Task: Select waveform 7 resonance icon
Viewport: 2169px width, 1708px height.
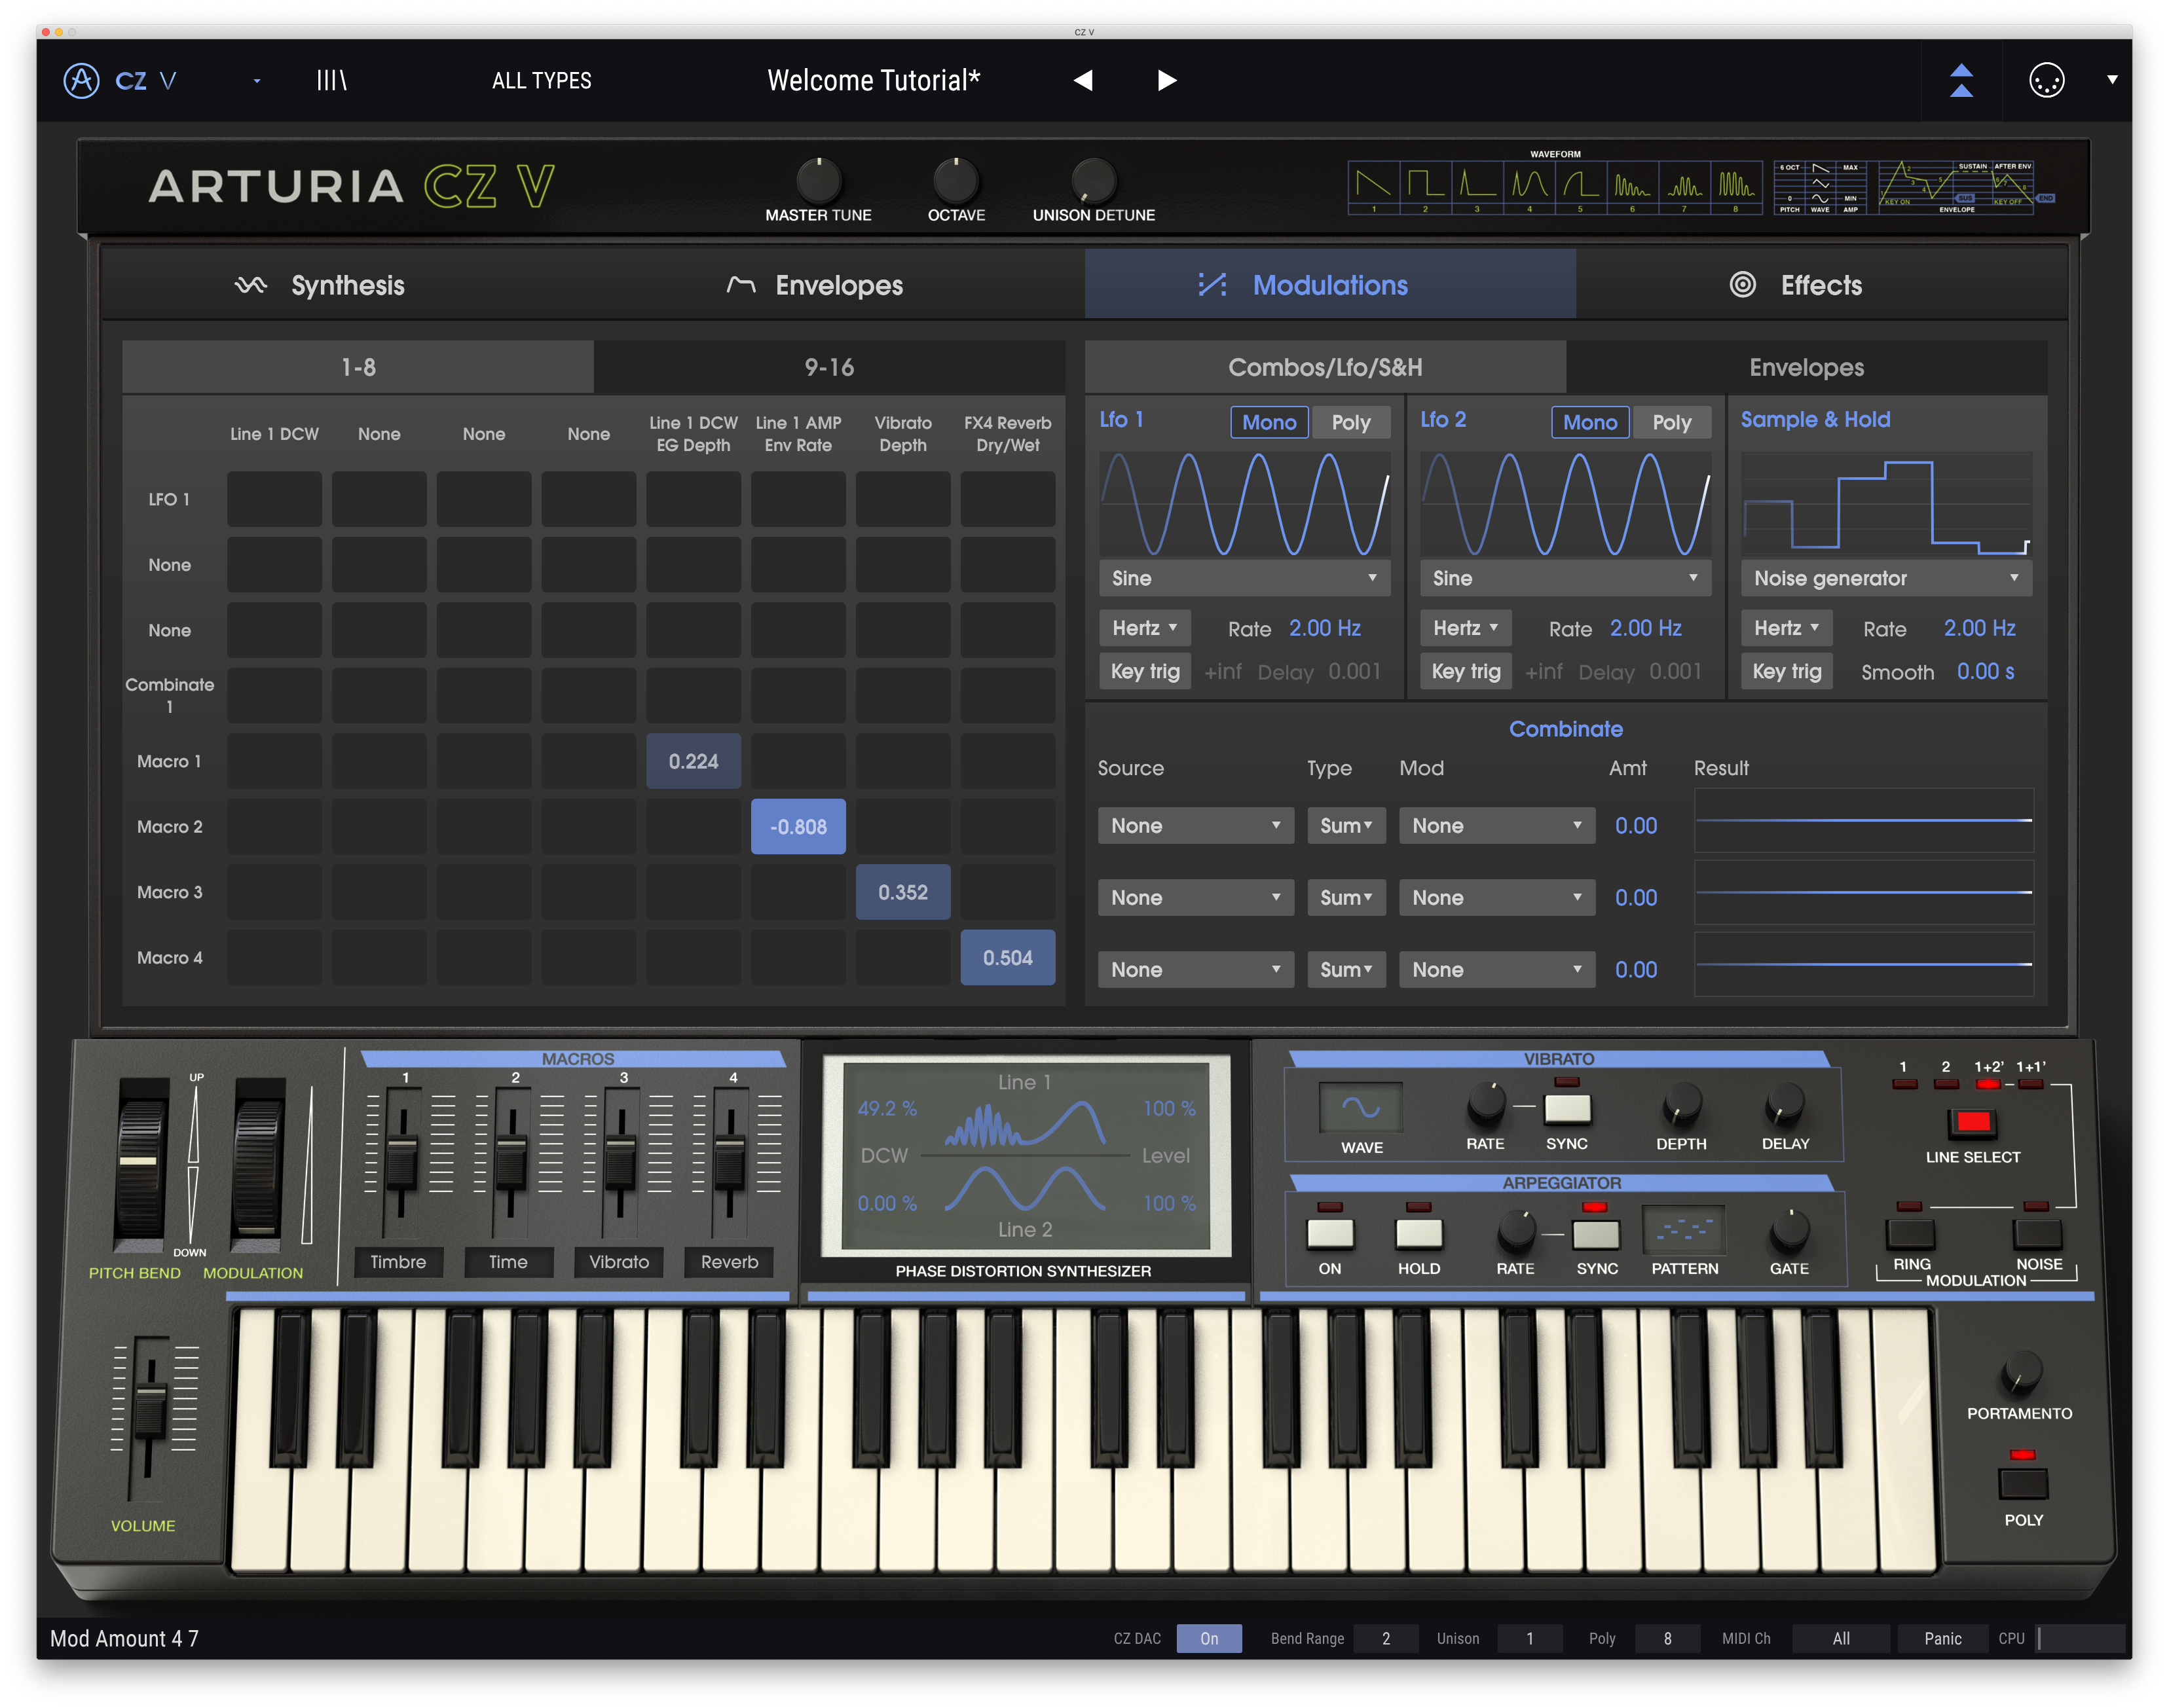Action: coord(1684,187)
